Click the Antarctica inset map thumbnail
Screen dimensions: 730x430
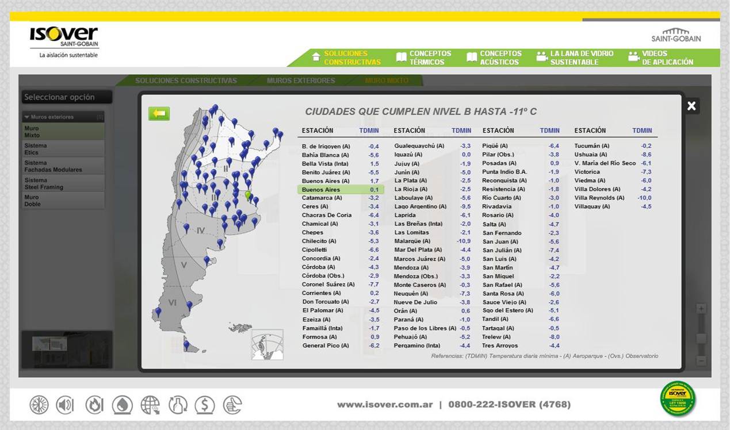click(x=267, y=344)
